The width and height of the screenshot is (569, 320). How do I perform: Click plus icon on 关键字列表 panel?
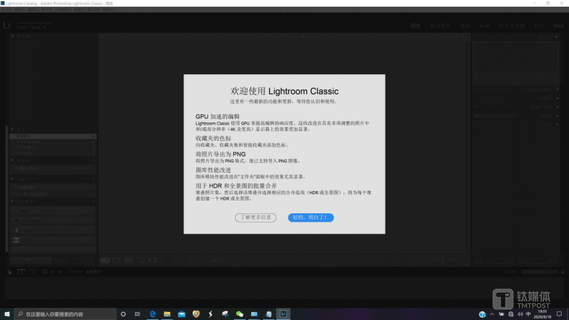[x=476, y=107]
